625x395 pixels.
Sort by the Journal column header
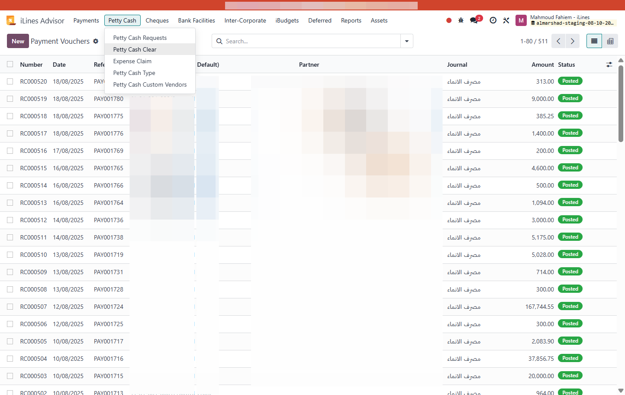(x=457, y=65)
